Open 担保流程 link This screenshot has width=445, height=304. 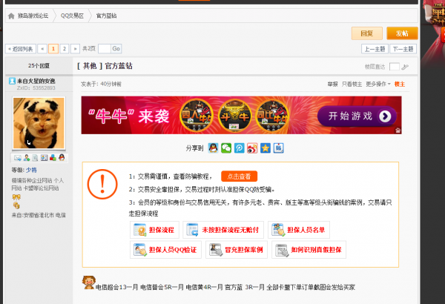[154, 230]
